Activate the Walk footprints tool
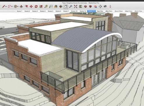 coord(105,6)
